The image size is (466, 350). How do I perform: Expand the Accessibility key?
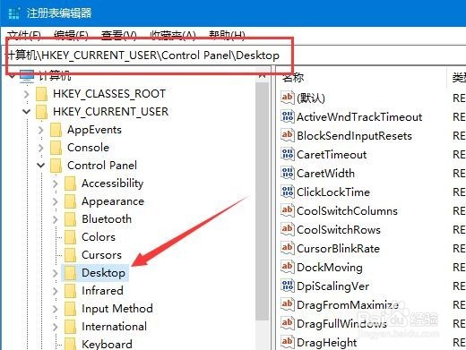click(56, 184)
